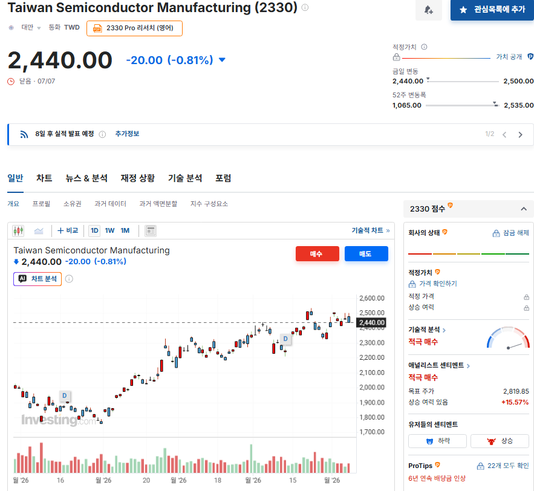The width and height of the screenshot is (534, 491).
Task: Select 1D chart interval
Action: point(94,230)
